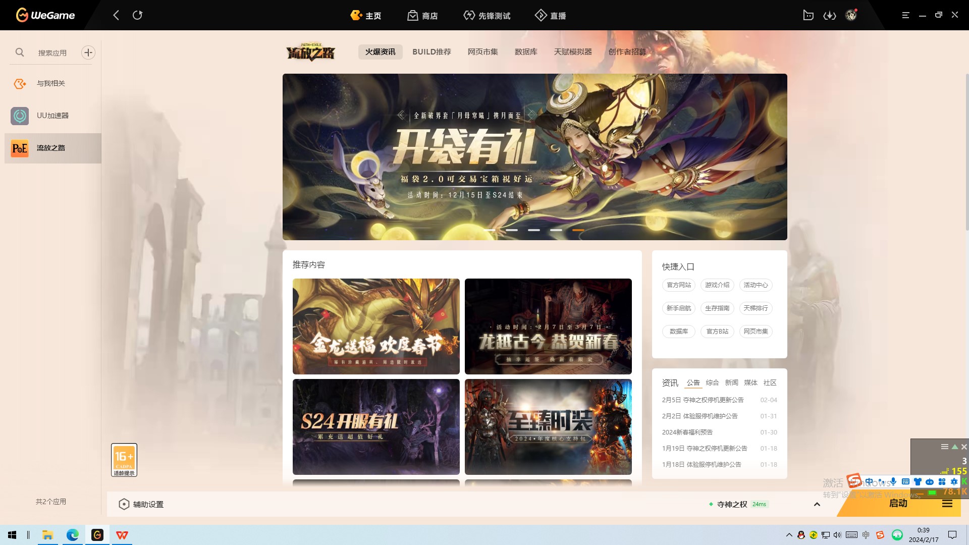This screenshot has height=545, width=969.
Task: Select the 综合 news tab
Action: point(712,383)
